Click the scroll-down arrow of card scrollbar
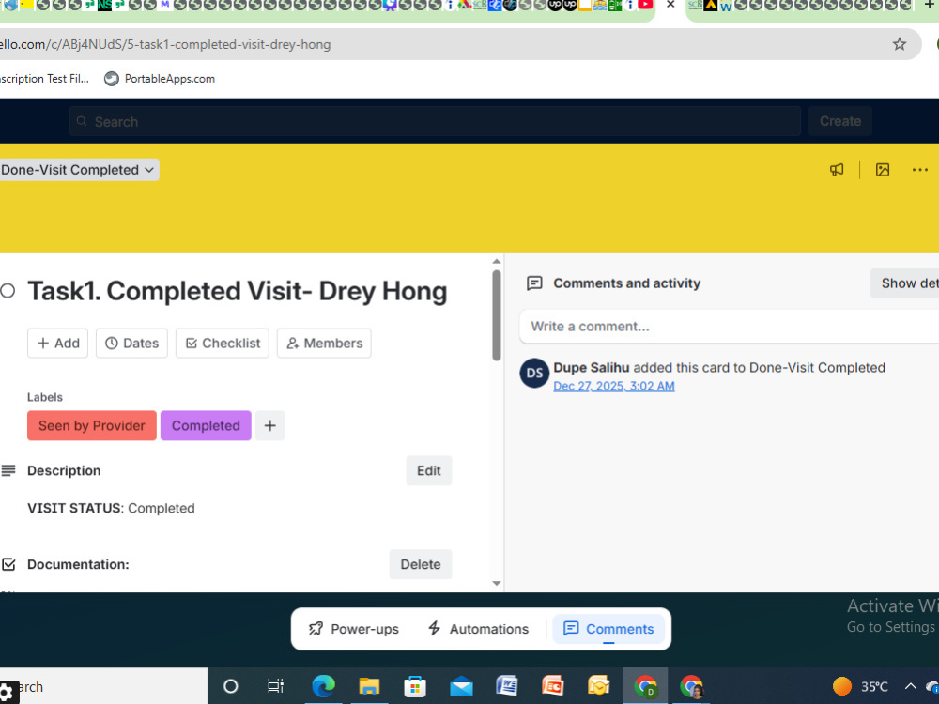This screenshot has height=704, width=939. (497, 583)
